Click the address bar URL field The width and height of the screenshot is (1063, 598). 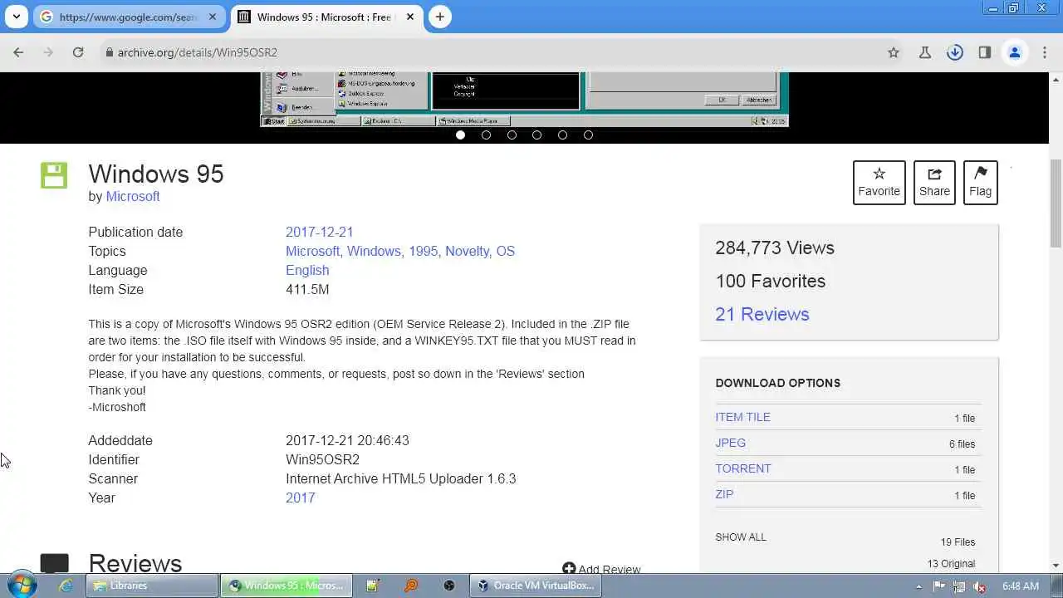coord(490,52)
